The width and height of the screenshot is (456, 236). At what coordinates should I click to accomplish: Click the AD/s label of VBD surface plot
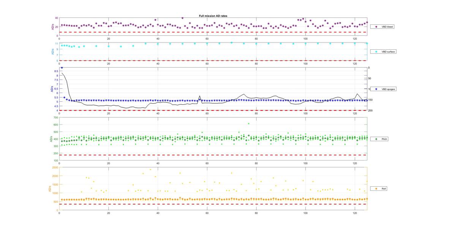pyautogui.click(x=52, y=52)
